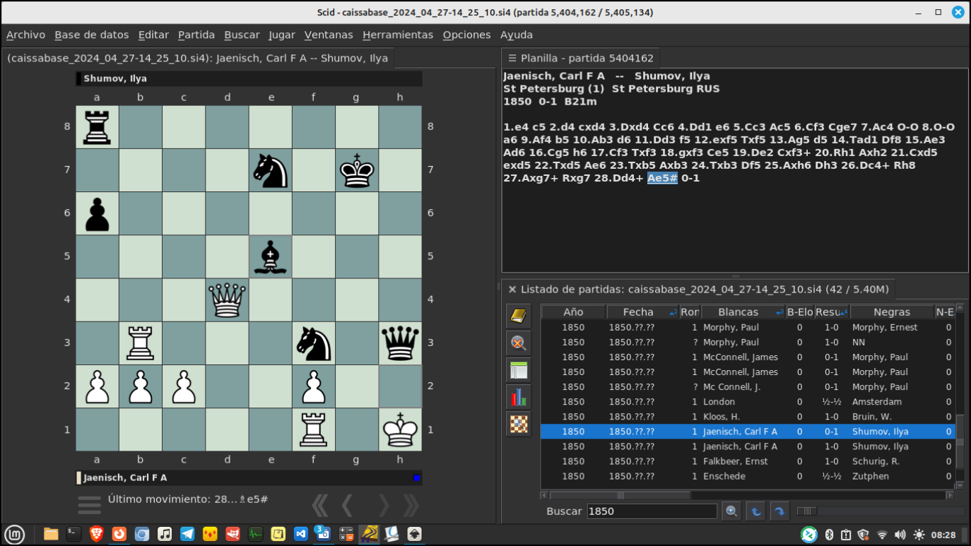Click the black knight on e7
971x546 pixels.
[x=271, y=170]
